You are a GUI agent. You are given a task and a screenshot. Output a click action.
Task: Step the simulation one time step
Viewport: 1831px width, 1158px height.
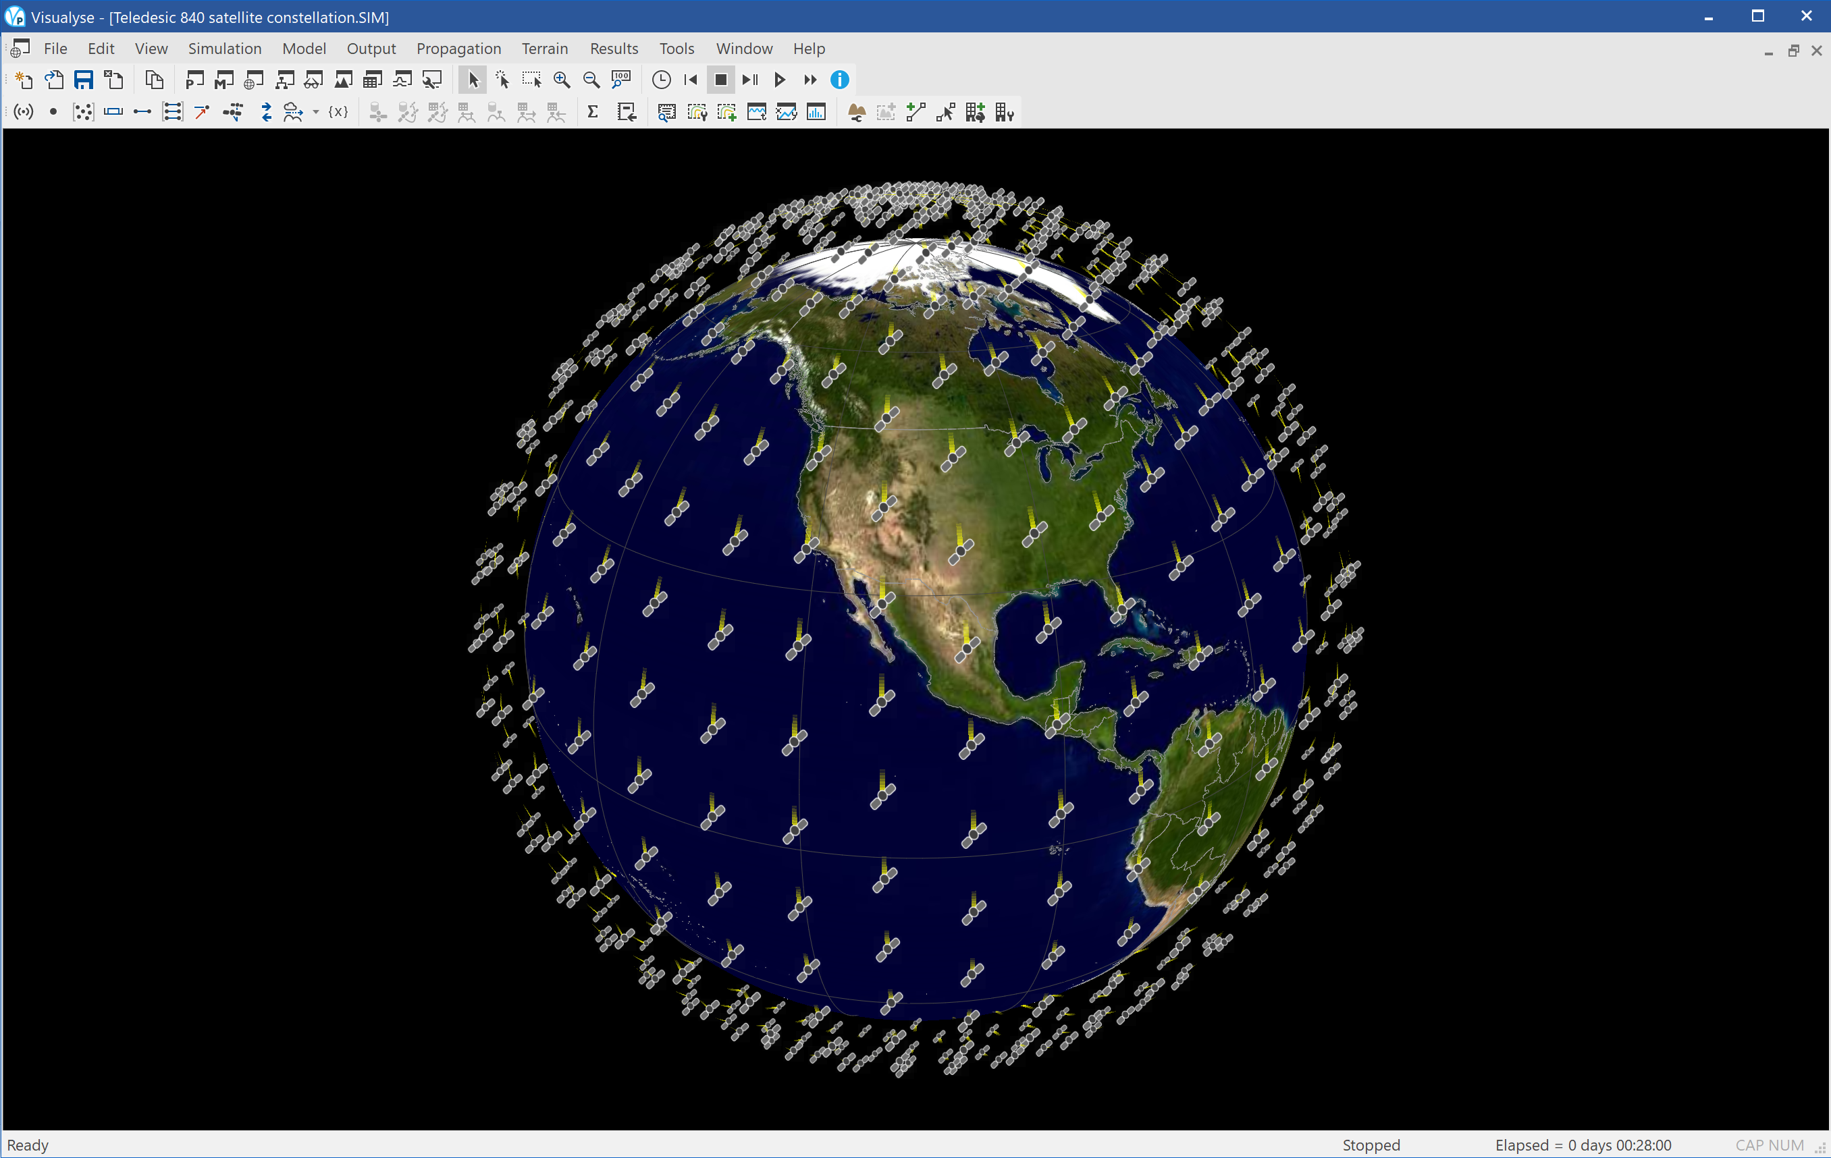[x=751, y=80]
